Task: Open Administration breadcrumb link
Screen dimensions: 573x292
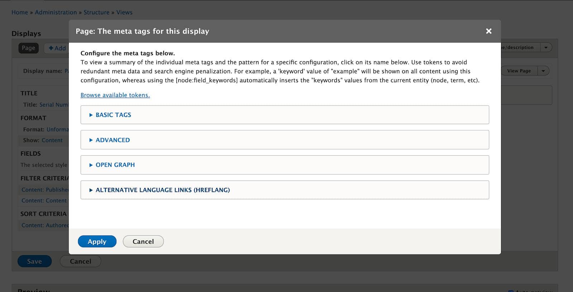Action: 56,12
